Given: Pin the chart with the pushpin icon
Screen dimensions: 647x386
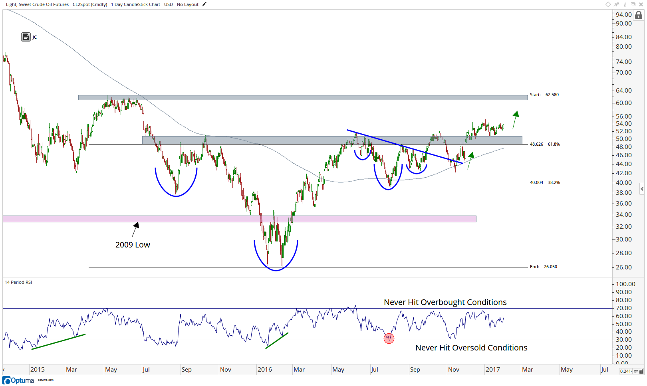Looking at the screenshot, I should pos(617,4).
